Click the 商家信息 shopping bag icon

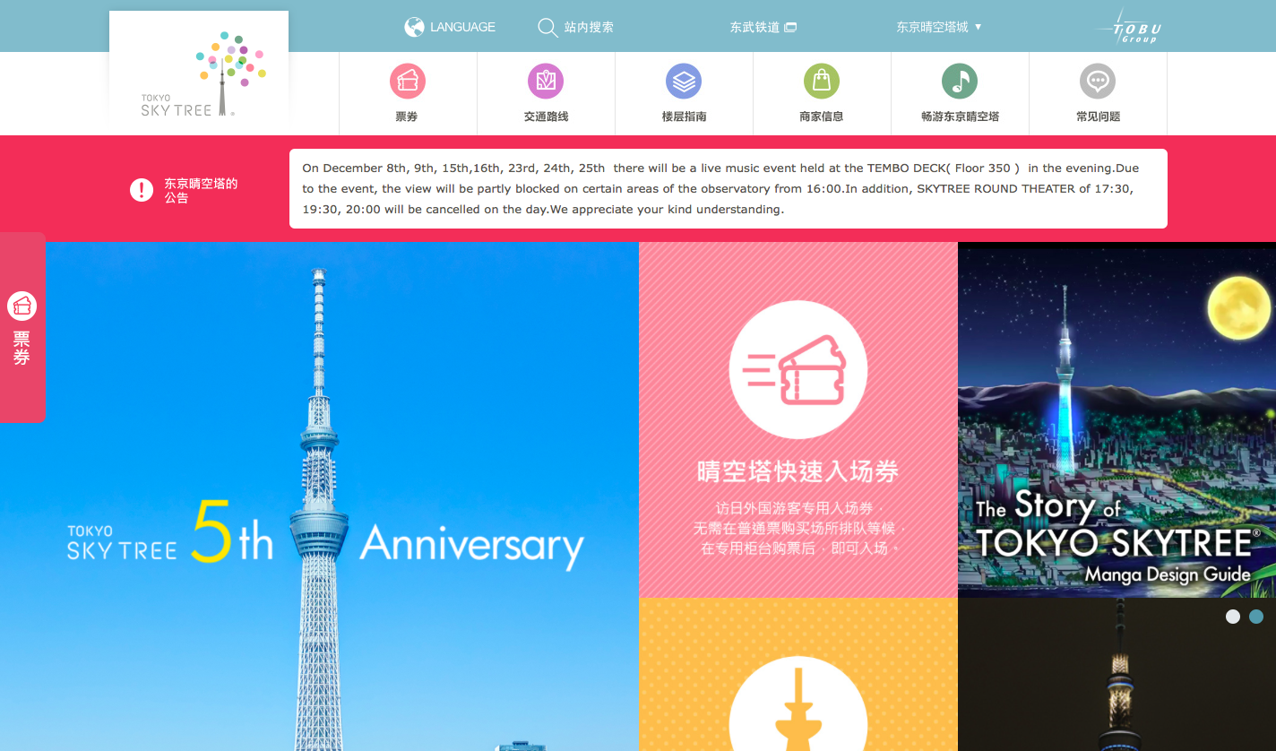[x=822, y=81]
